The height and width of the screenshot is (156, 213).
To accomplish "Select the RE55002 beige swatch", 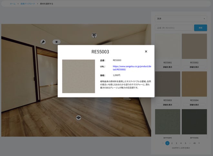I will click(194, 46).
